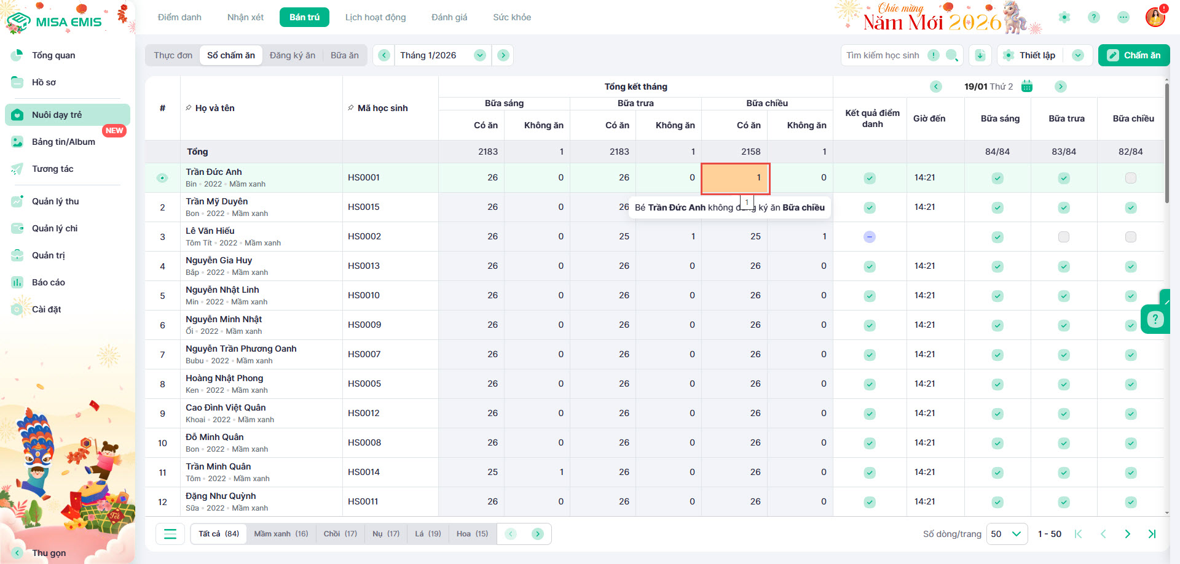This screenshot has height=564, width=1180.
Task: Jump to the last page of results
Action: (x=1152, y=534)
